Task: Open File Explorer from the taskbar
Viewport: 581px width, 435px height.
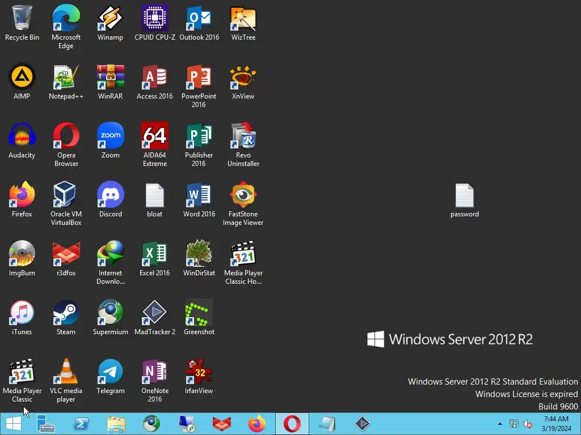Action: [116, 424]
